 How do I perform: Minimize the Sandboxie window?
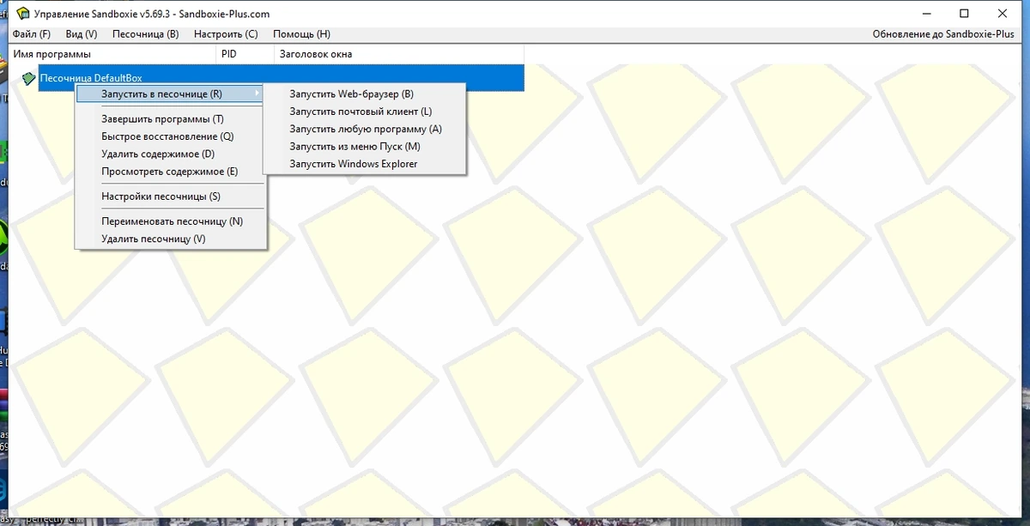(928, 13)
